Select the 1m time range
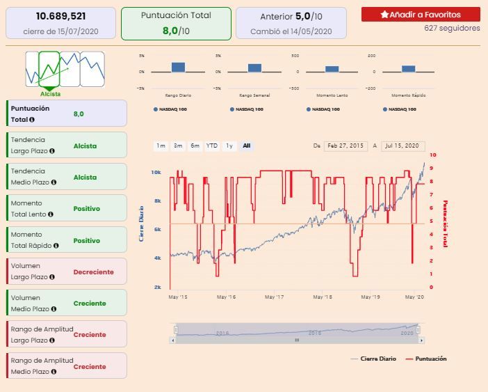The width and height of the screenshot is (488, 392). pyautogui.click(x=161, y=146)
